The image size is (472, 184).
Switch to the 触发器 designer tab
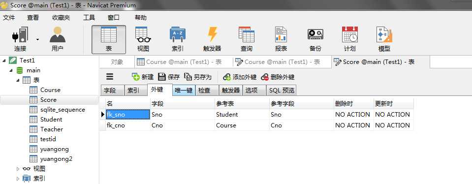pos(231,90)
